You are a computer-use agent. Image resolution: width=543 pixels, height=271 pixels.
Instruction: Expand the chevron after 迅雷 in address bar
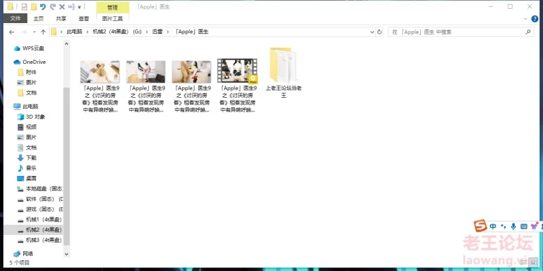(x=168, y=32)
